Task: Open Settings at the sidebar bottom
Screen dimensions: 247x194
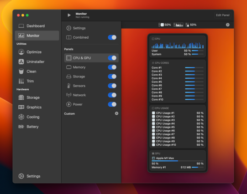Action: click(x=37, y=176)
